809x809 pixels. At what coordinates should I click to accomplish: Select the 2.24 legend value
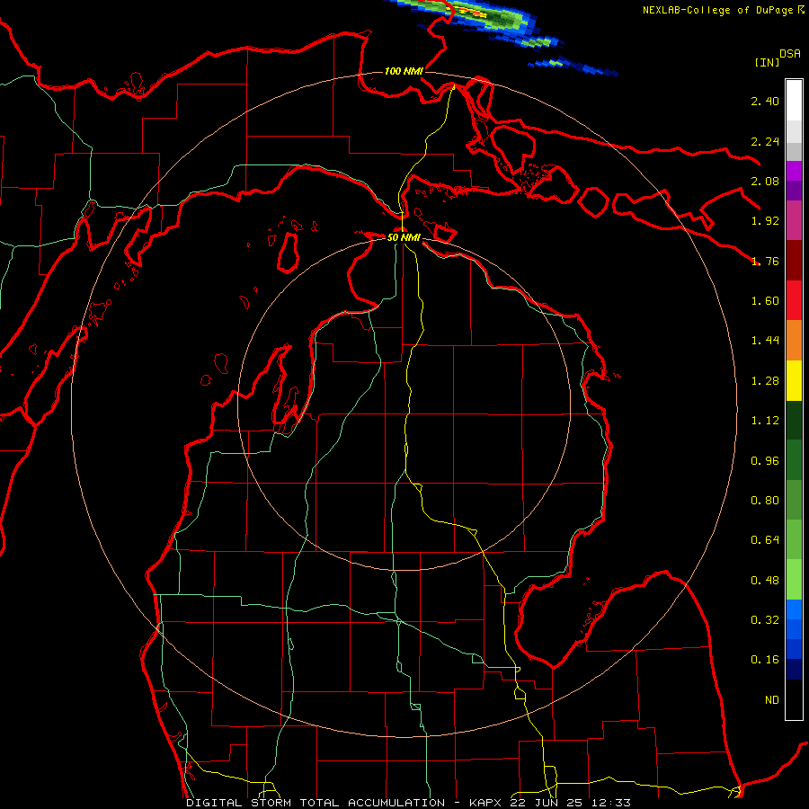(765, 141)
